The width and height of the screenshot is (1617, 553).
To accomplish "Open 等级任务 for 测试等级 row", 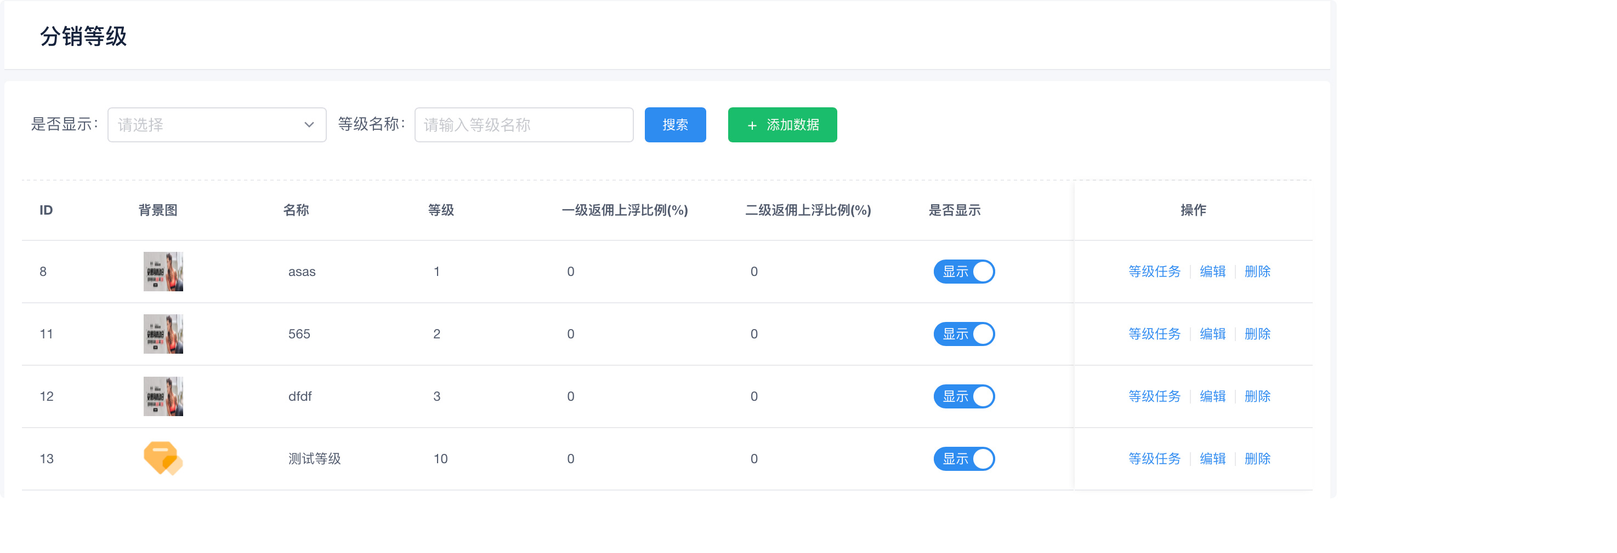I will (x=1154, y=458).
